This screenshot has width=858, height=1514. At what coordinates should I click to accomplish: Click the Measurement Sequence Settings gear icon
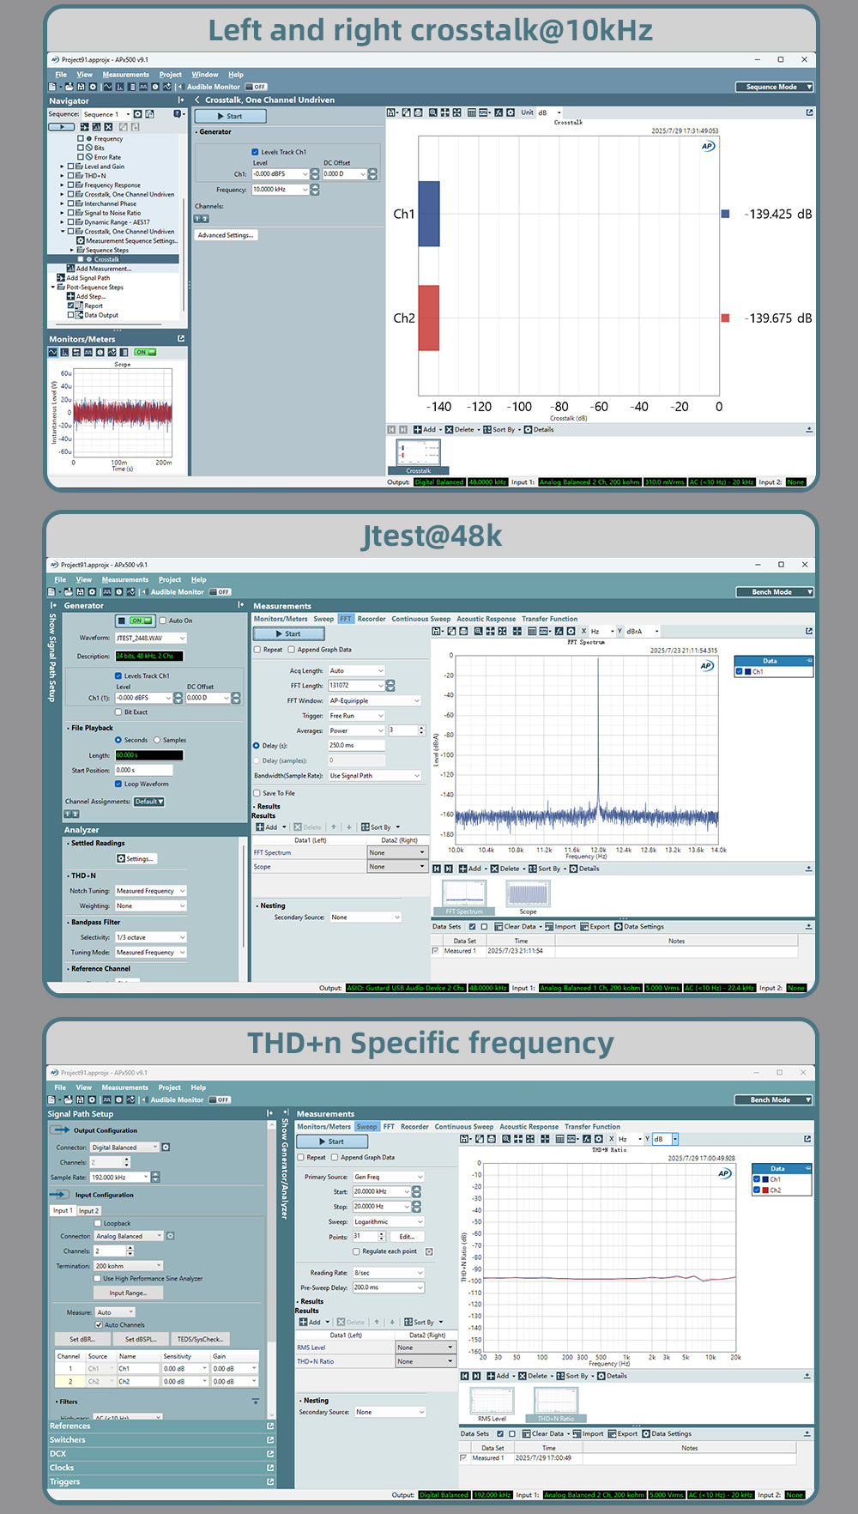coord(80,241)
